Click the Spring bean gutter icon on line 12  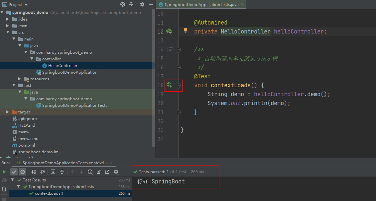[x=169, y=32]
